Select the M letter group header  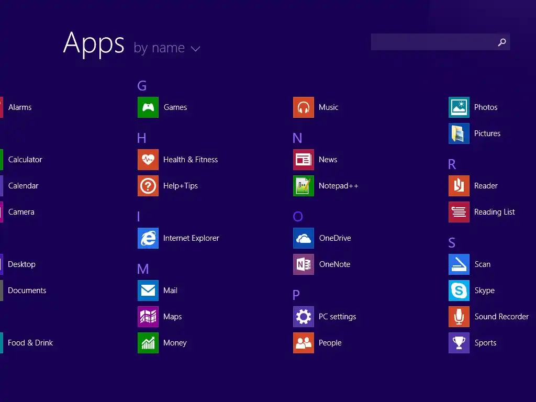(x=143, y=269)
